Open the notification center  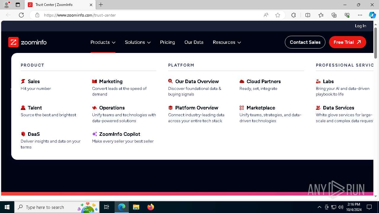point(369,207)
